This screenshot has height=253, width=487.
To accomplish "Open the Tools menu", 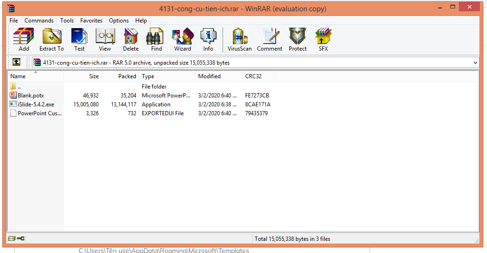I will point(67,21).
